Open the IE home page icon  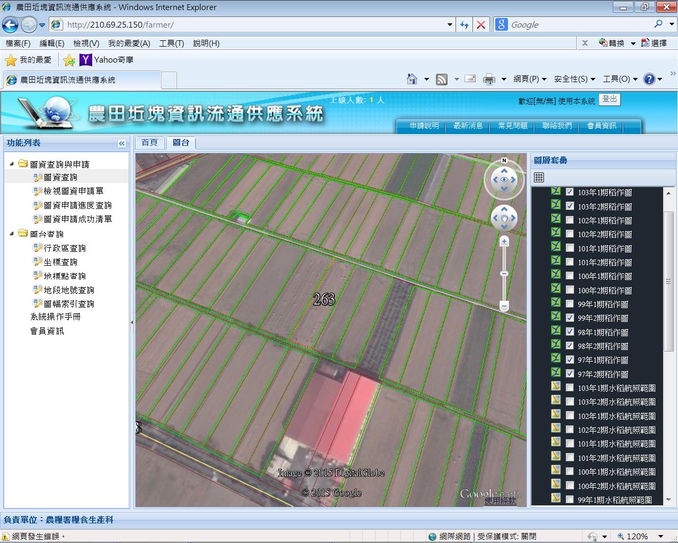coord(412,79)
